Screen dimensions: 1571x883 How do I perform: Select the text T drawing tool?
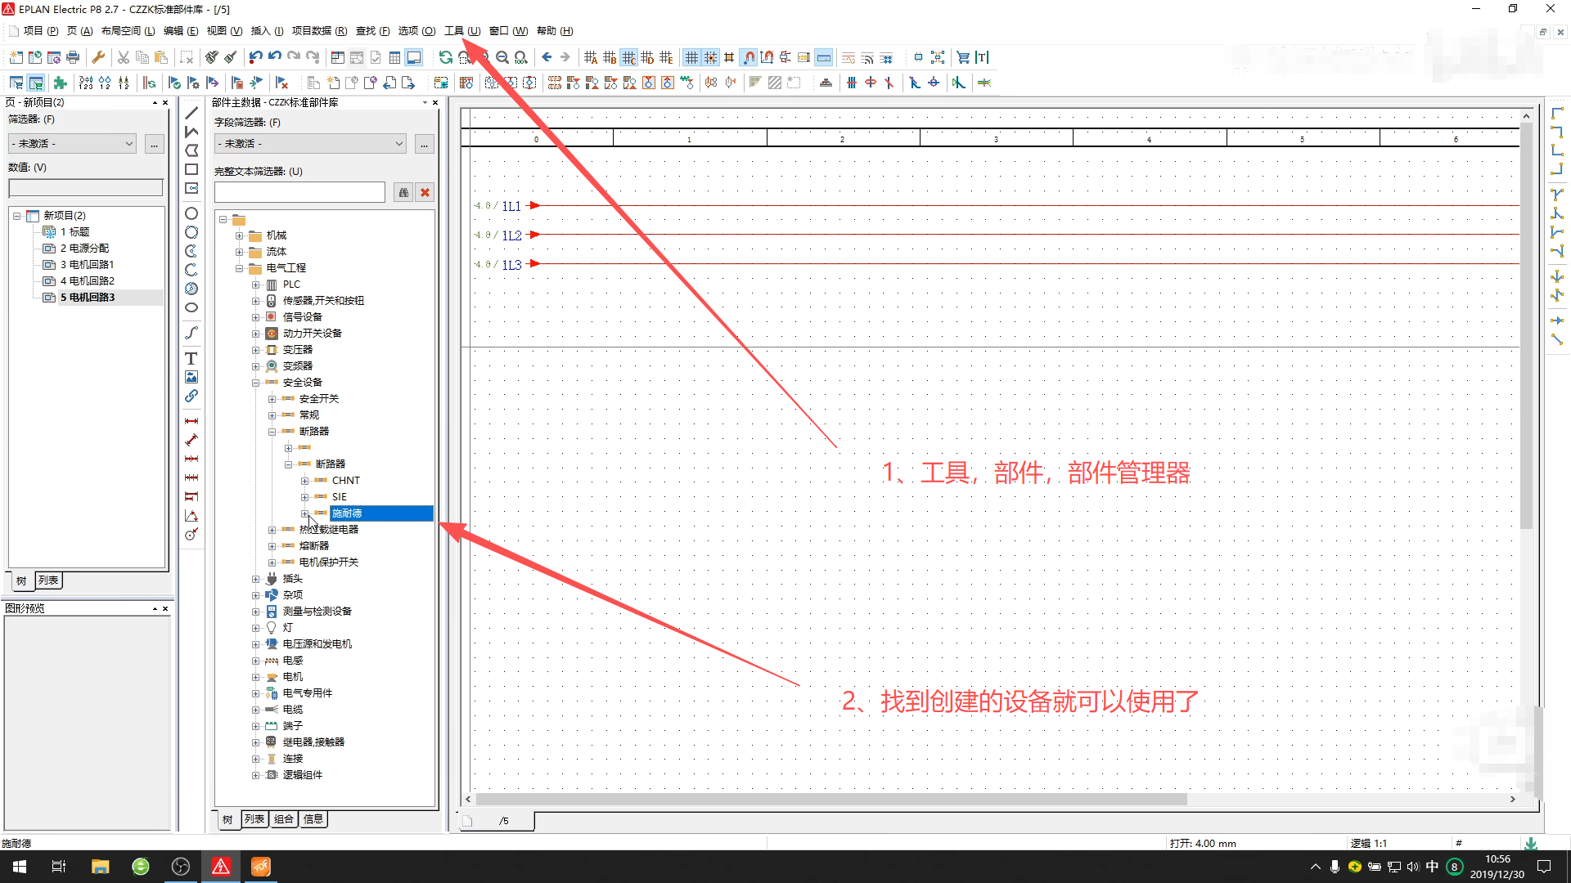point(191,358)
